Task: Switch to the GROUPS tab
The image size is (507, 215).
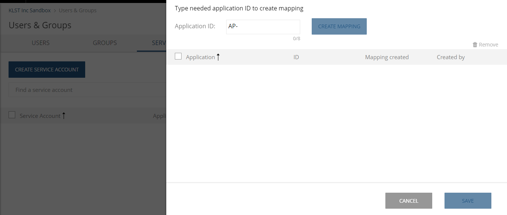Action: pyautogui.click(x=105, y=43)
